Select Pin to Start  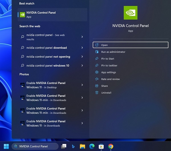(131, 59)
